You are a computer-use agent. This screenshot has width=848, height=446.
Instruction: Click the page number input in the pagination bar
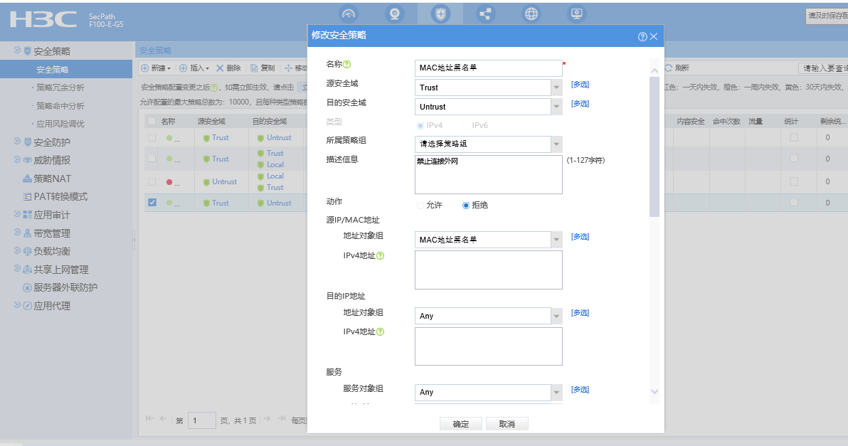click(202, 420)
